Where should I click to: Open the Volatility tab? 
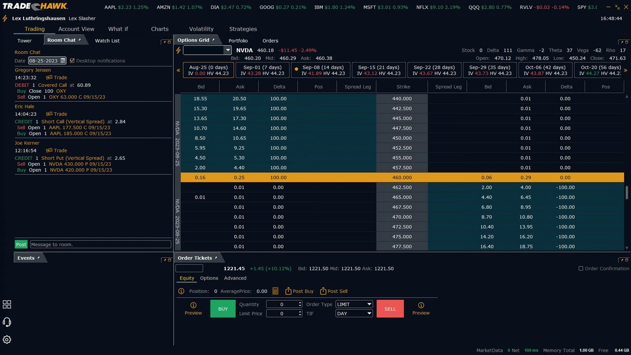[x=201, y=29]
